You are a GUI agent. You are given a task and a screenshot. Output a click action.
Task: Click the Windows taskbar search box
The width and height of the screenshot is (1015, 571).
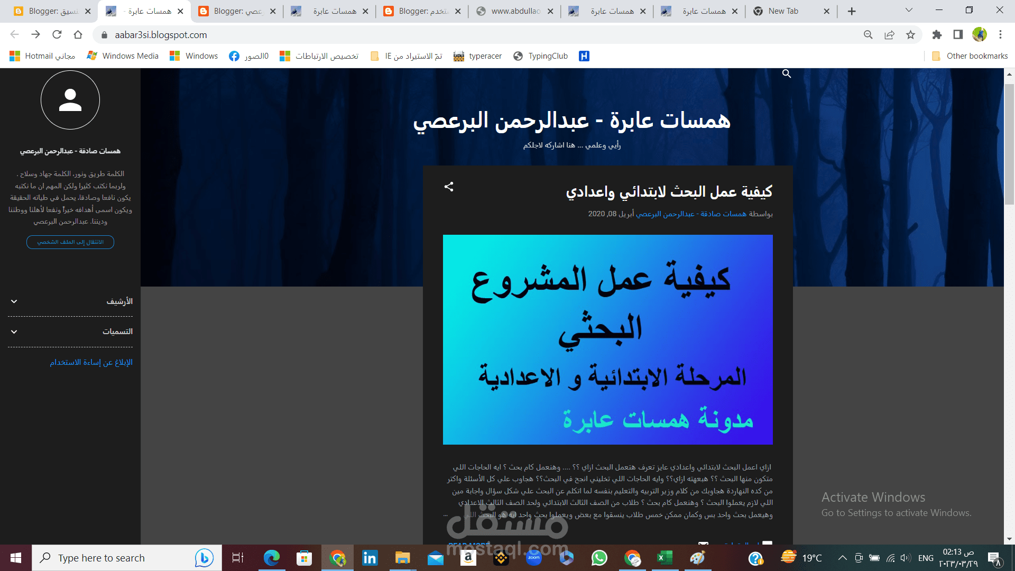coord(127,558)
